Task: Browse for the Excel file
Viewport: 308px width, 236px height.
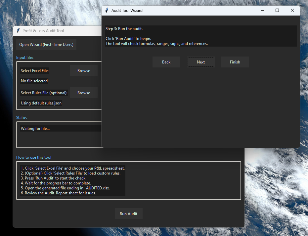Action: [84, 71]
